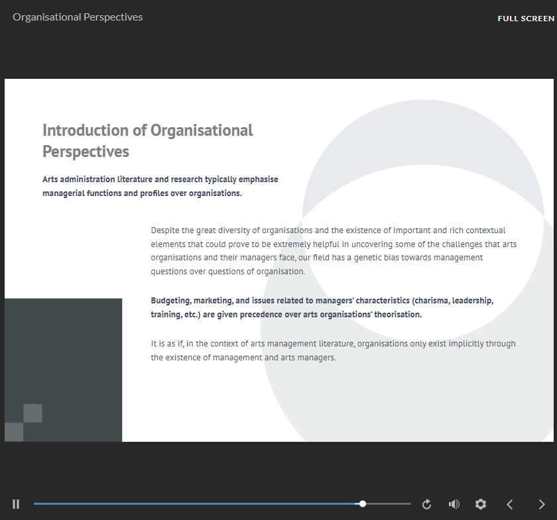Viewport: 557px width, 520px height.
Task: Click the word 'theorisation' in bold text
Action: tap(397, 315)
